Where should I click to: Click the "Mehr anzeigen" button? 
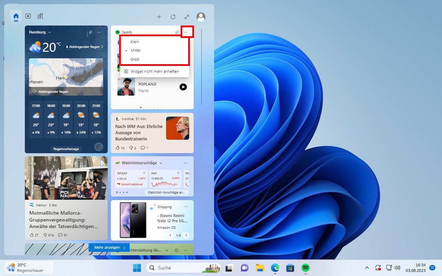pyautogui.click(x=109, y=247)
